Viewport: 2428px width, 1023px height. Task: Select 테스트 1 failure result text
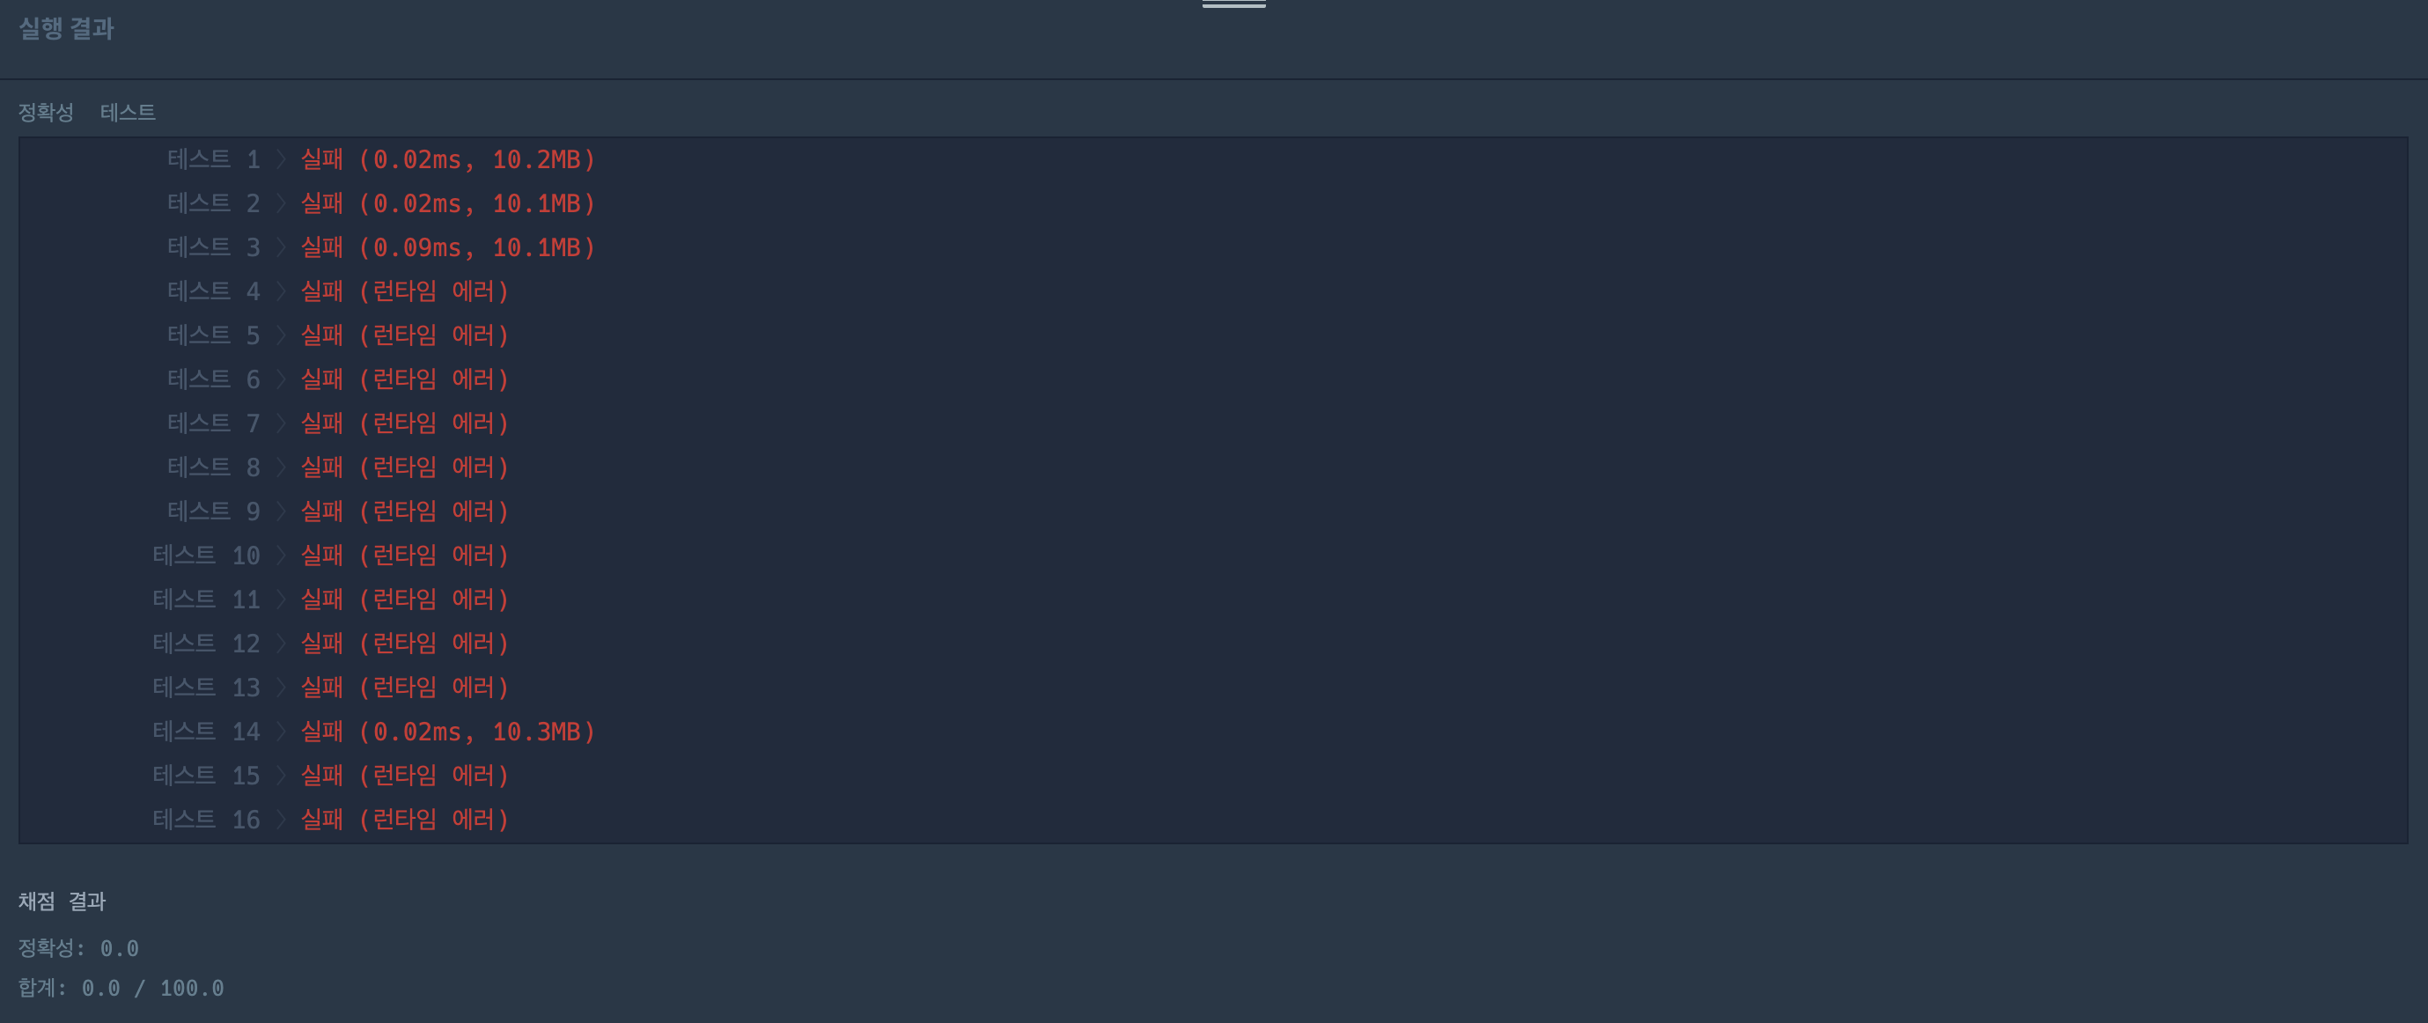[x=449, y=159]
